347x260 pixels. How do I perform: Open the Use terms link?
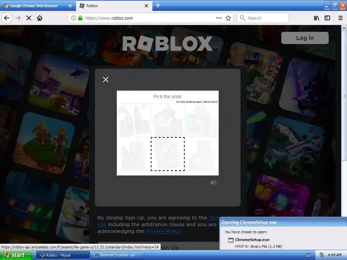click(x=102, y=224)
